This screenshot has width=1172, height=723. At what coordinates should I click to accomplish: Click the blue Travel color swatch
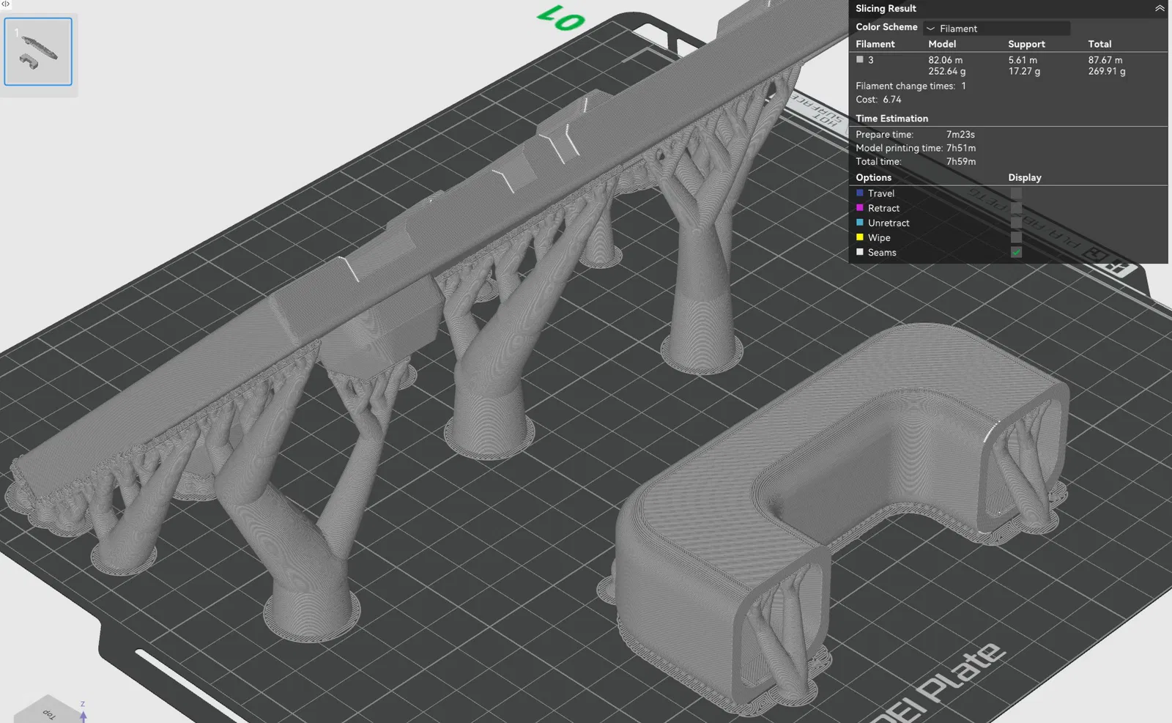(860, 193)
